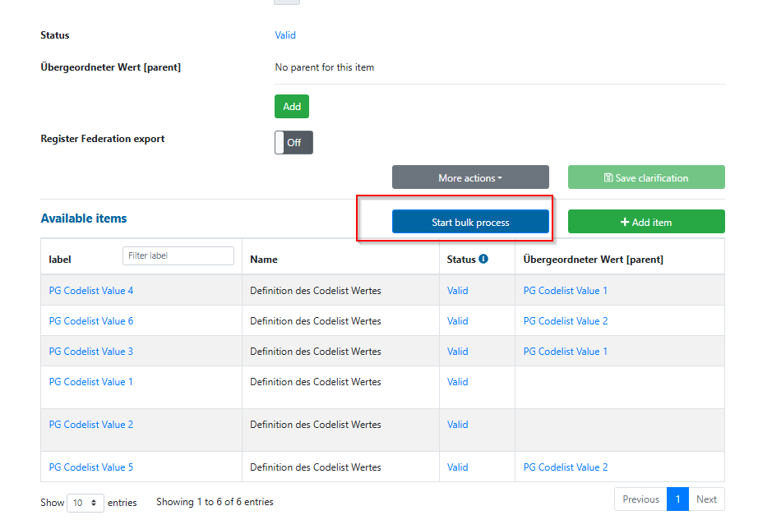Image resolution: width=758 pixels, height=529 pixels.
Task: Click the Valid status link at top
Action: (x=285, y=35)
